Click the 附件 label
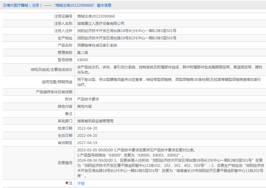 pyautogui.click(x=68, y=99)
